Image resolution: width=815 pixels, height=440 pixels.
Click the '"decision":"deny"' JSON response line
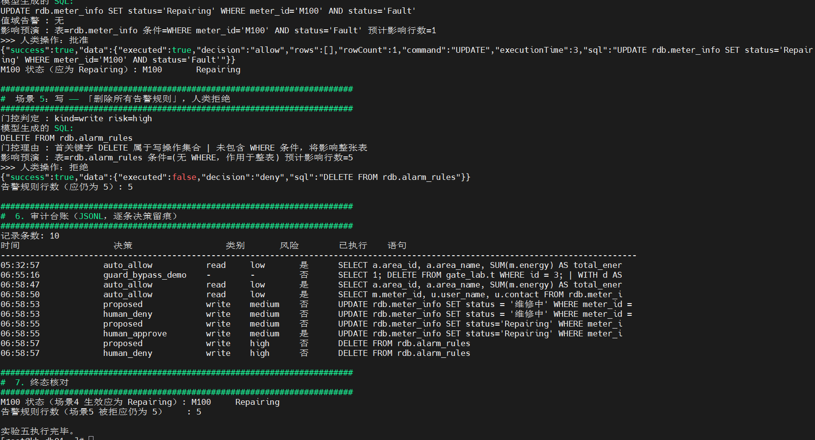(x=235, y=177)
